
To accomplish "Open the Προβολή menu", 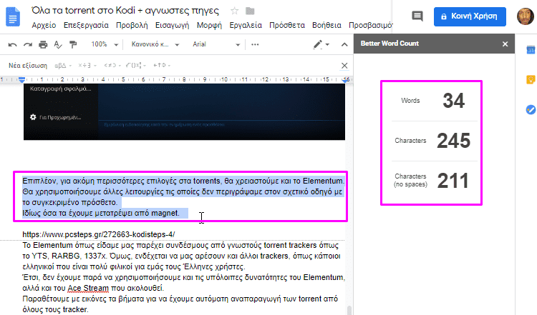I will point(132,25).
